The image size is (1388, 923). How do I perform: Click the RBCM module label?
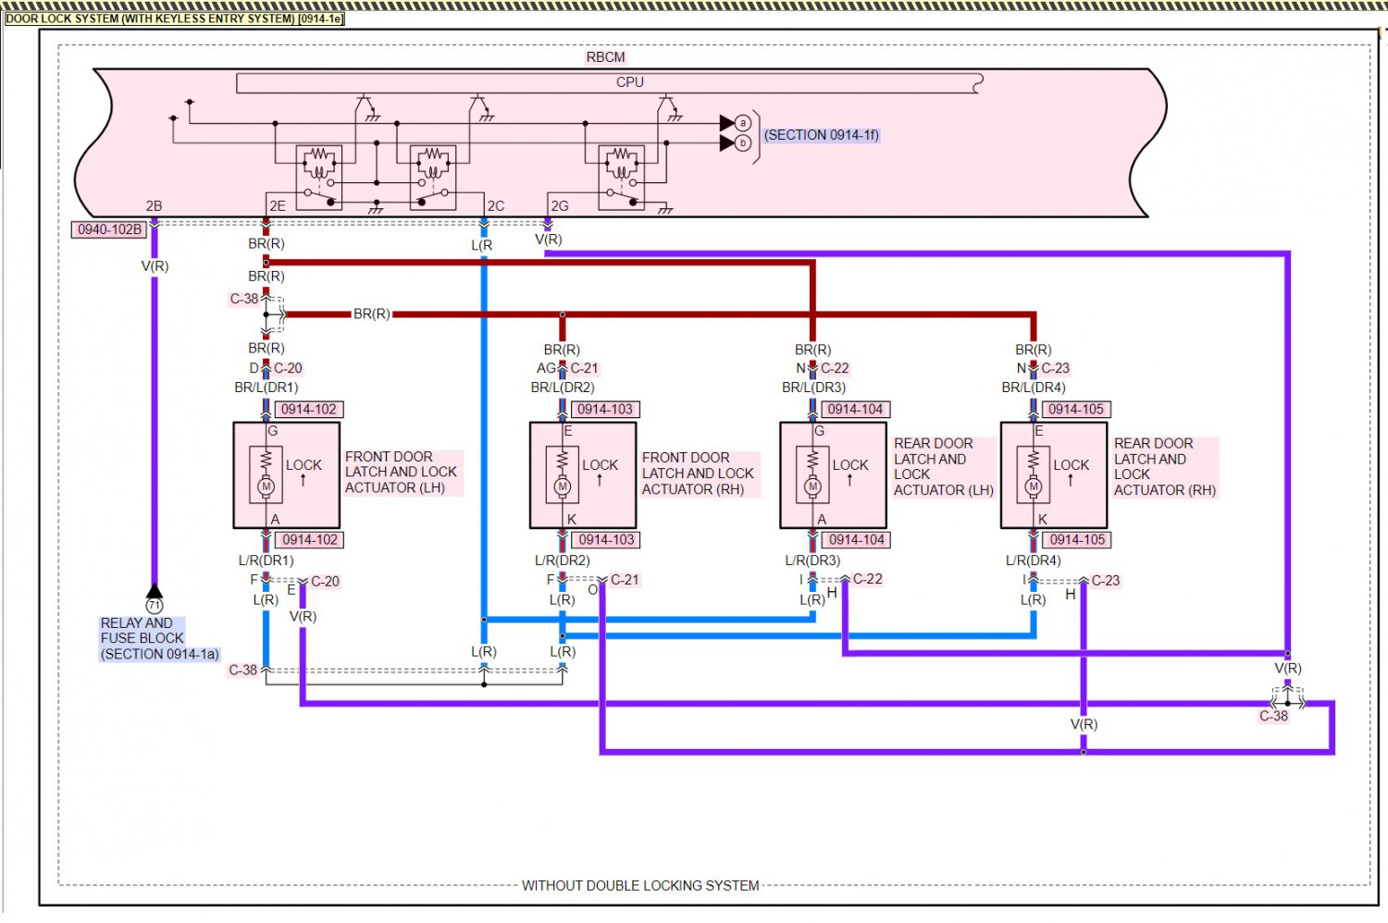605,57
